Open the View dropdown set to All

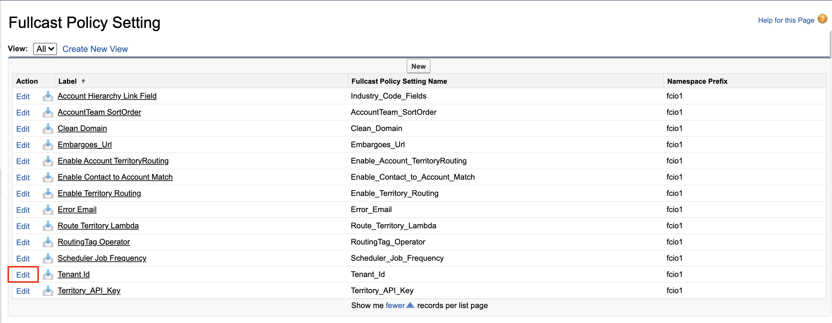(x=45, y=49)
